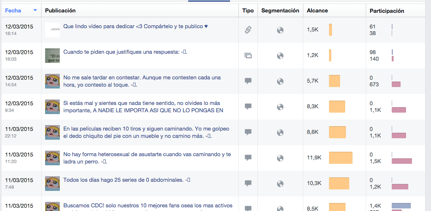Screen dimensions: 431x211
Task: Click date 12/03/2015 16:14
Action: (19, 30)
